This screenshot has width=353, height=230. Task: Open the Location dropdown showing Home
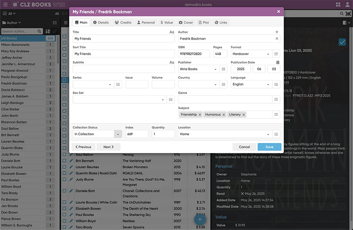pyautogui.click(x=225, y=134)
